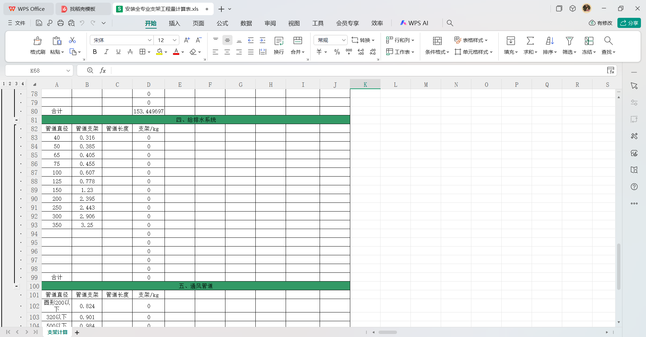Image resolution: width=646 pixels, height=337 pixels.
Task: Click the settings sliders icon in right sidebar
Action: pos(634,103)
